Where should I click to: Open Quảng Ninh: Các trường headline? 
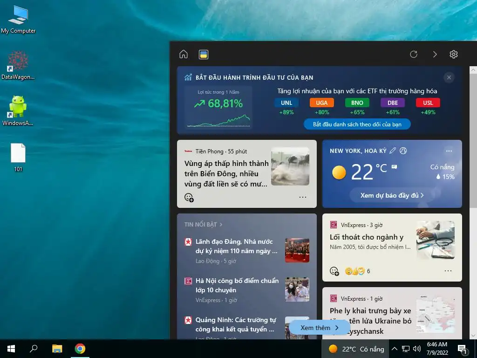tap(236, 324)
